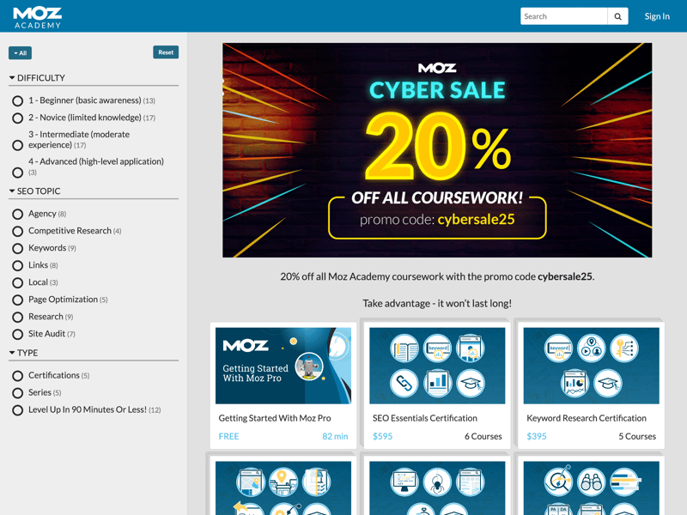Click the 82 min duration text
Viewport: 687px width, 515px height.
click(x=335, y=436)
